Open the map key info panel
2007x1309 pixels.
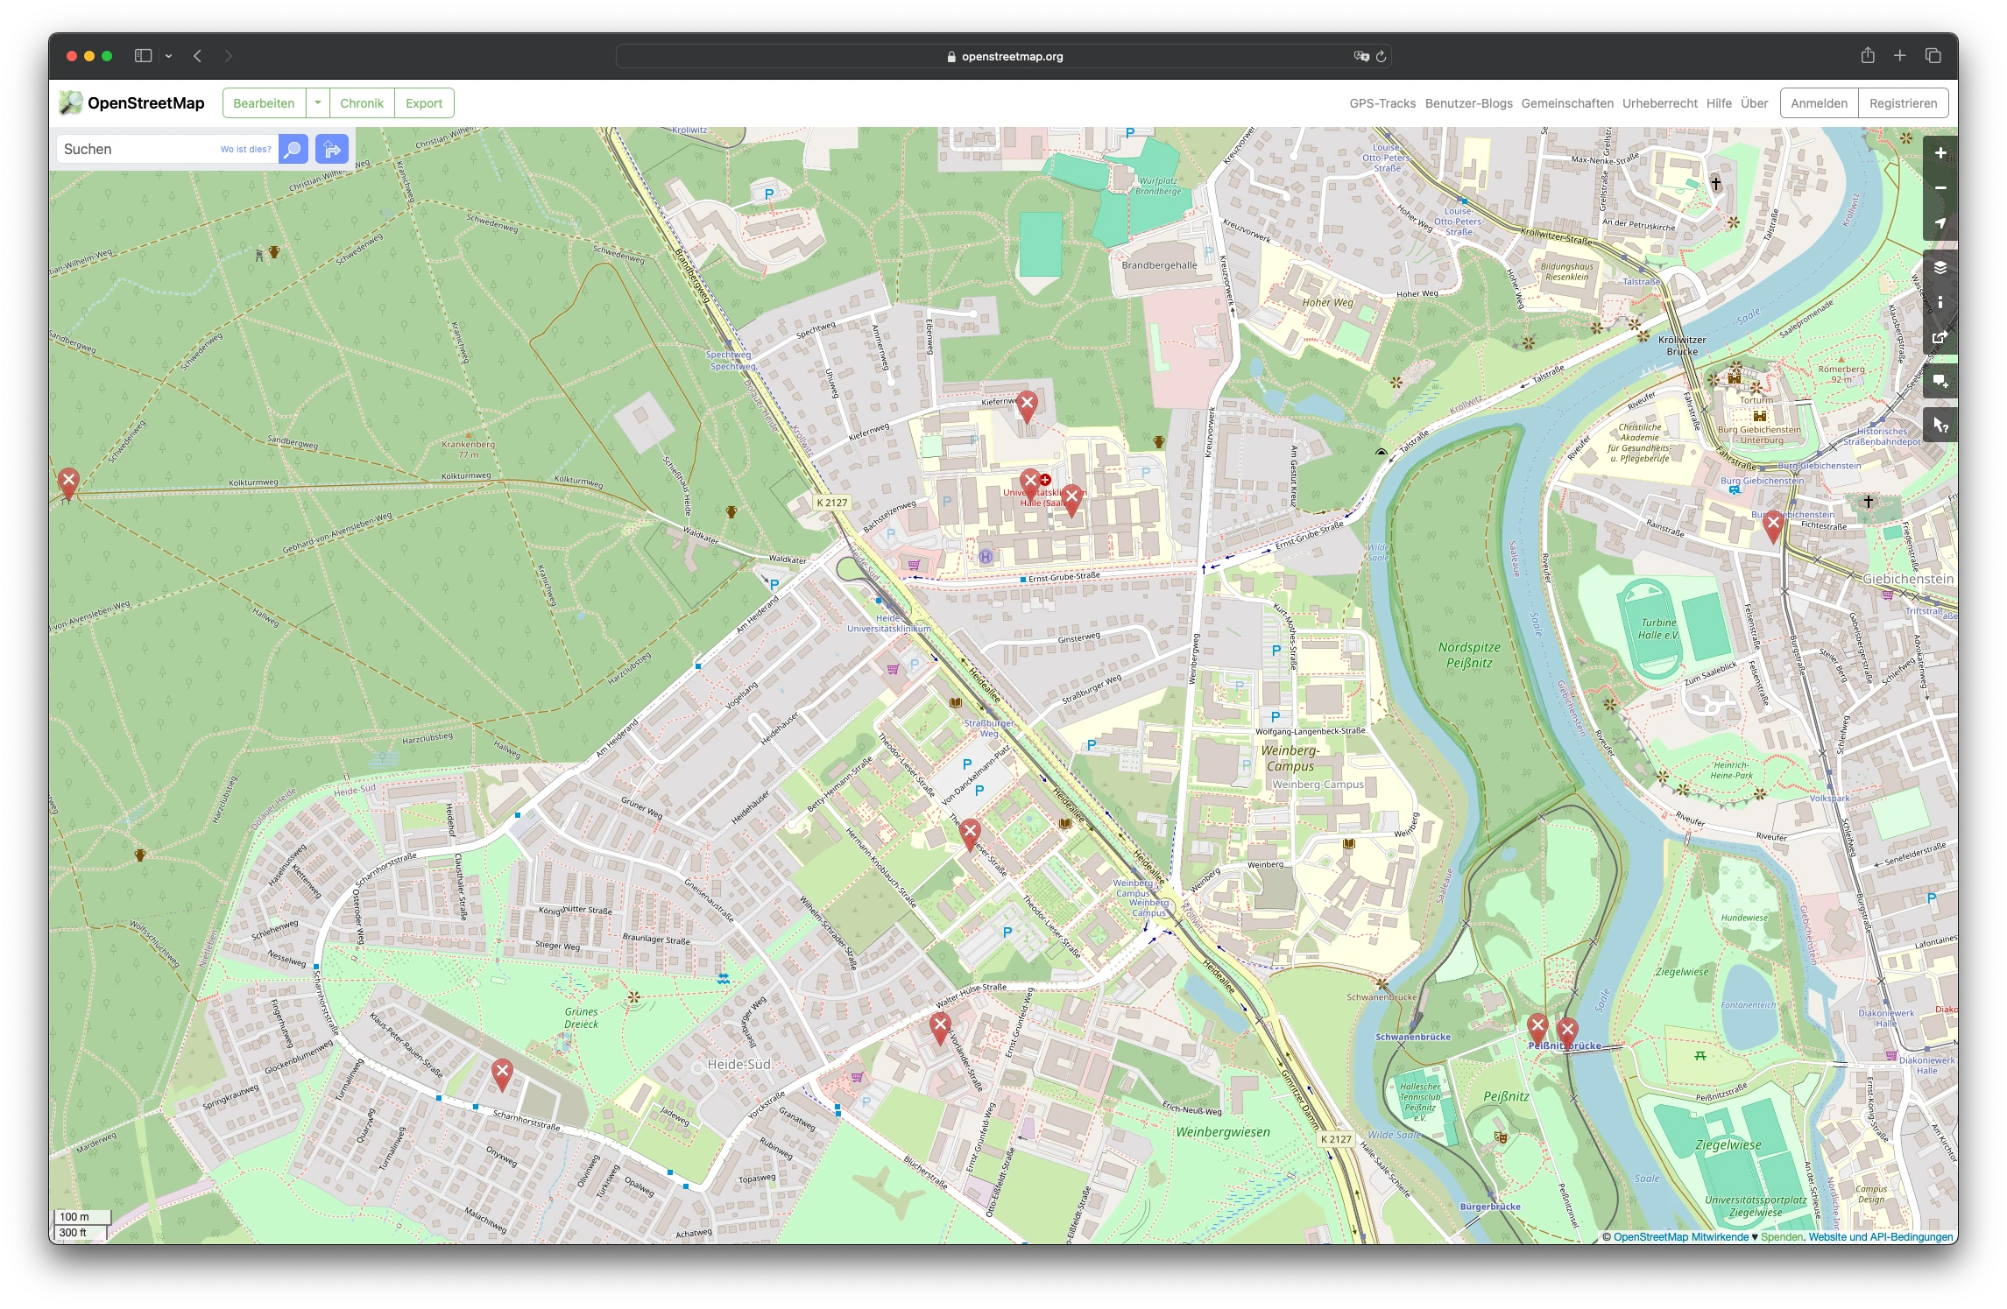[x=1940, y=303]
